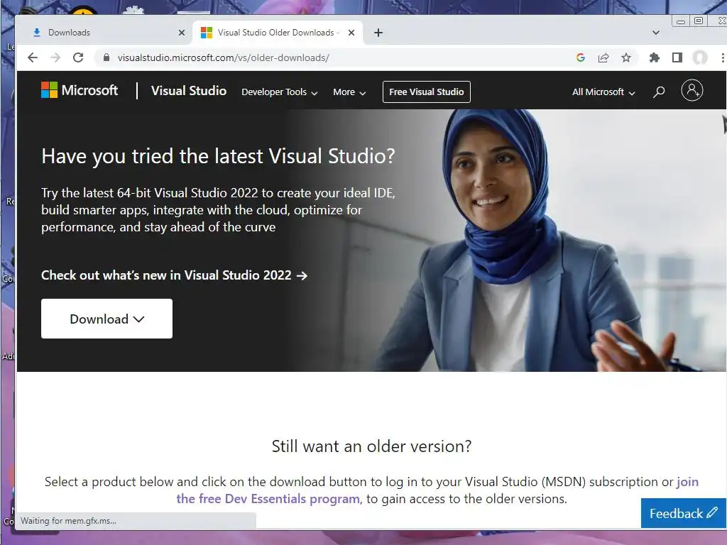
Task: Click the Microsoft logo
Action: 80,90
